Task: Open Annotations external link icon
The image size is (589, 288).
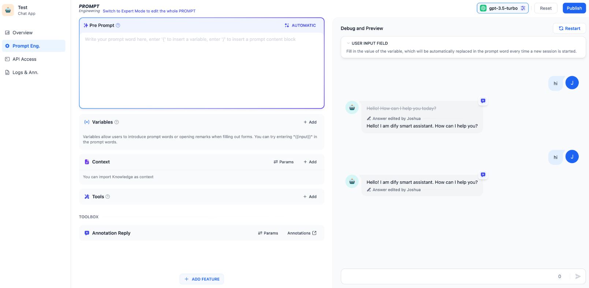Action: tap(314, 233)
